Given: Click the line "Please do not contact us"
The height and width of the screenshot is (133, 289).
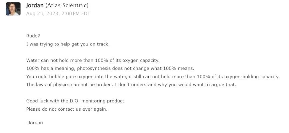Looking at the screenshot, I should 67,109.
